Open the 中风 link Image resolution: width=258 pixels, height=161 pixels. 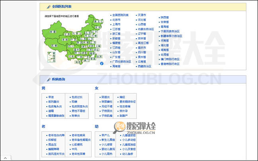point(74,149)
